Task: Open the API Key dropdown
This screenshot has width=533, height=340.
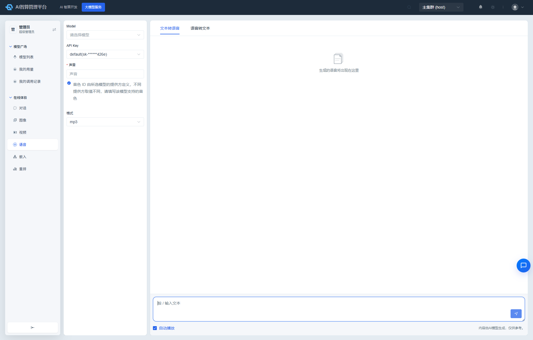Action: click(105, 54)
